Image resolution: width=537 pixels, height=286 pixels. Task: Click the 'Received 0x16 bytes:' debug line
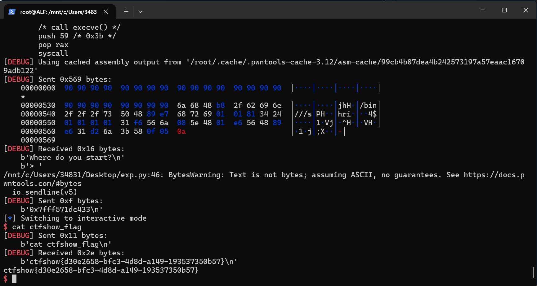64,149
